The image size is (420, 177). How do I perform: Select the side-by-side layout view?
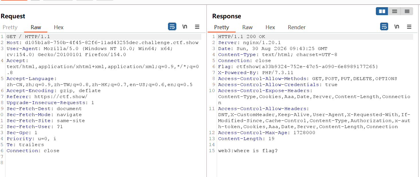click(382, 11)
